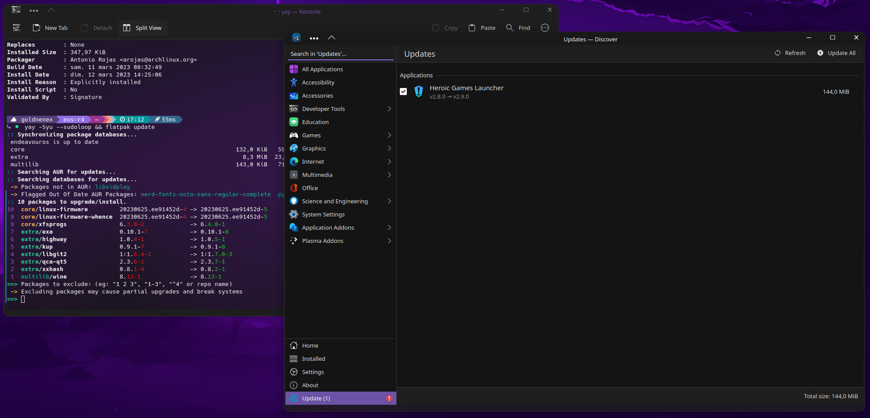This screenshot has height=418, width=870.
Task: Click the Discover app icon in title bar
Action: point(296,38)
